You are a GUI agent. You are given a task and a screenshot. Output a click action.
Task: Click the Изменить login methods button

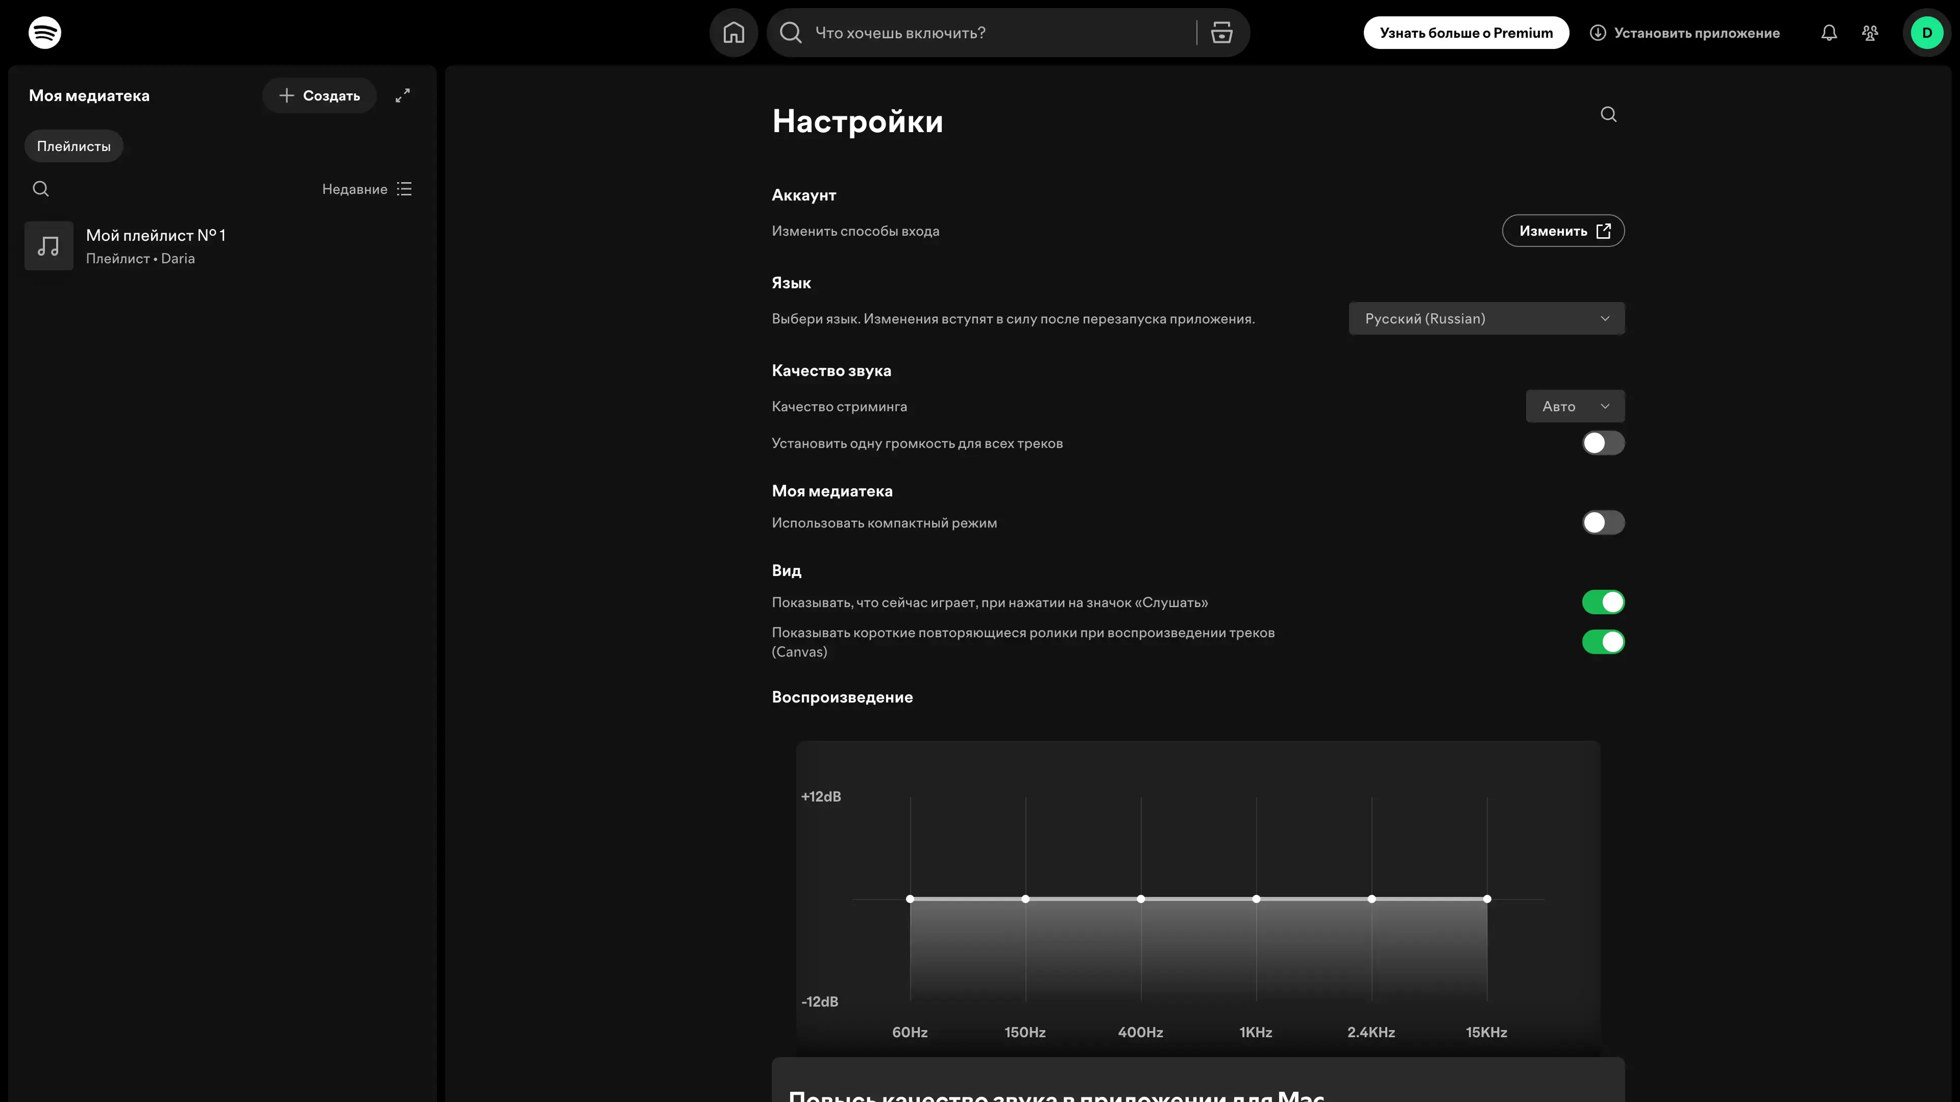[x=1563, y=231]
